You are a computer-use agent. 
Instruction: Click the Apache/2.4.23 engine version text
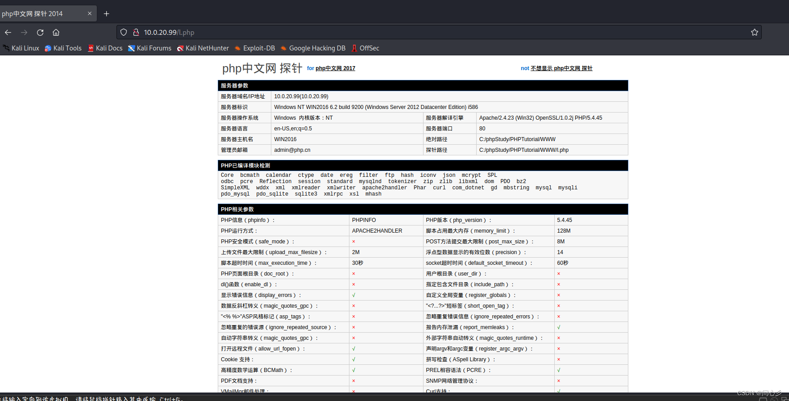pyautogui.click(x=540, y=118)
